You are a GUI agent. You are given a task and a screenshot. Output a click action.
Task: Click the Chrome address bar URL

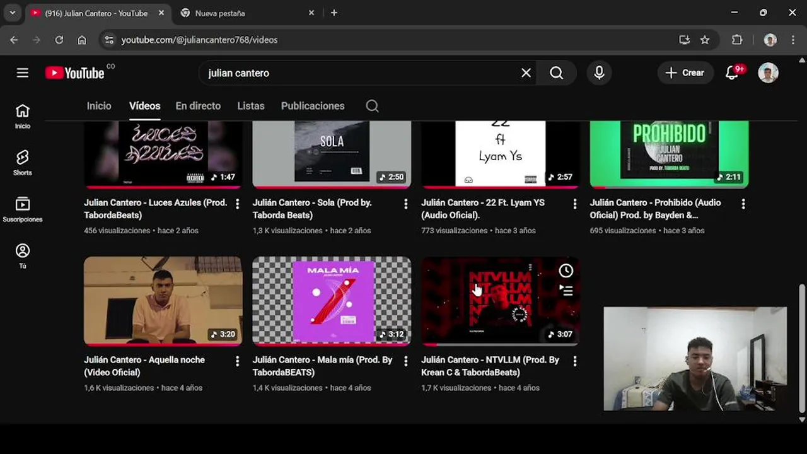(199, 40)
